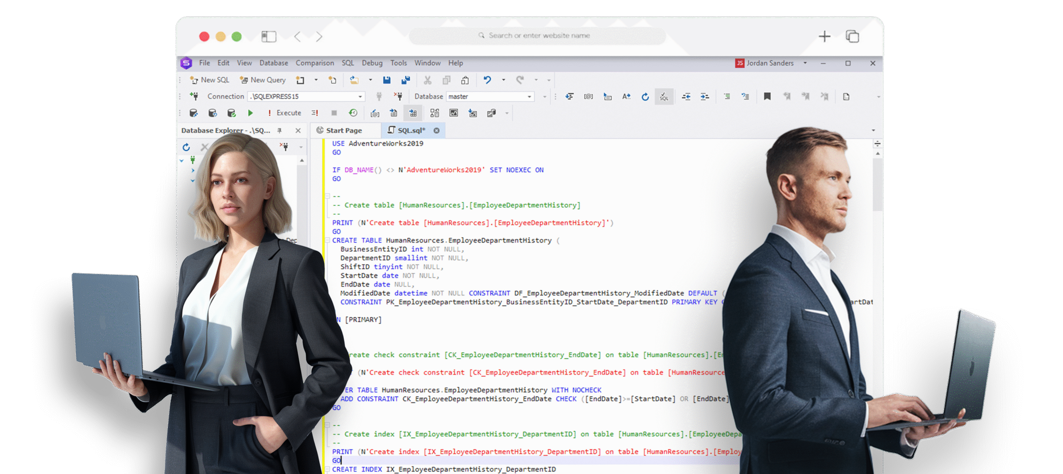
Task: Click the toggle bookmark icon
Action: click(x=767, y=96)
